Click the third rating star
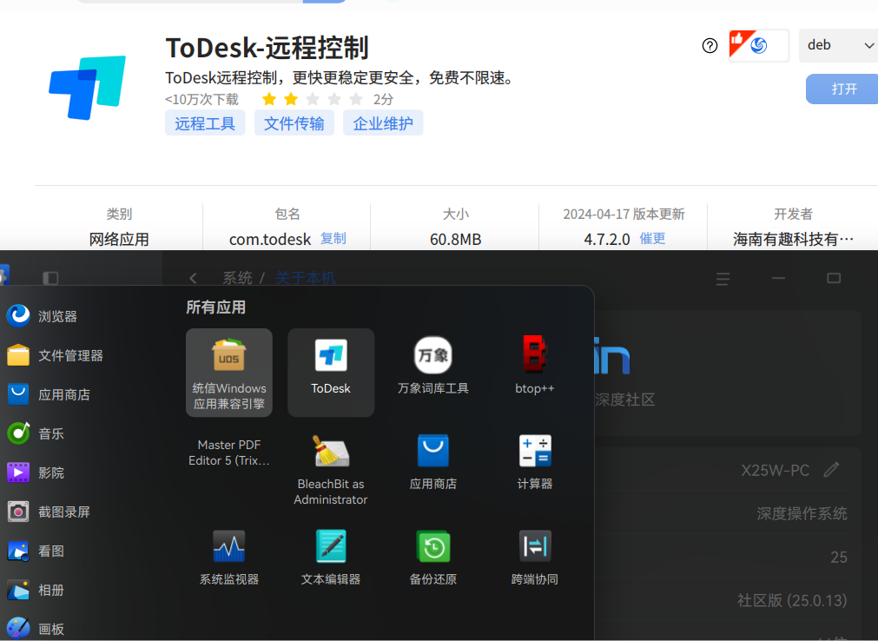The height and width of the screenshot is (641, 878). pyautogui.click(x=312, y=99)
